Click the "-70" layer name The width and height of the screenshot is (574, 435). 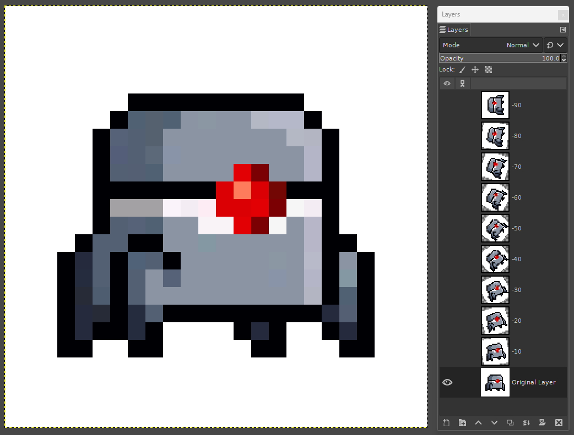[x=517, y=167]
